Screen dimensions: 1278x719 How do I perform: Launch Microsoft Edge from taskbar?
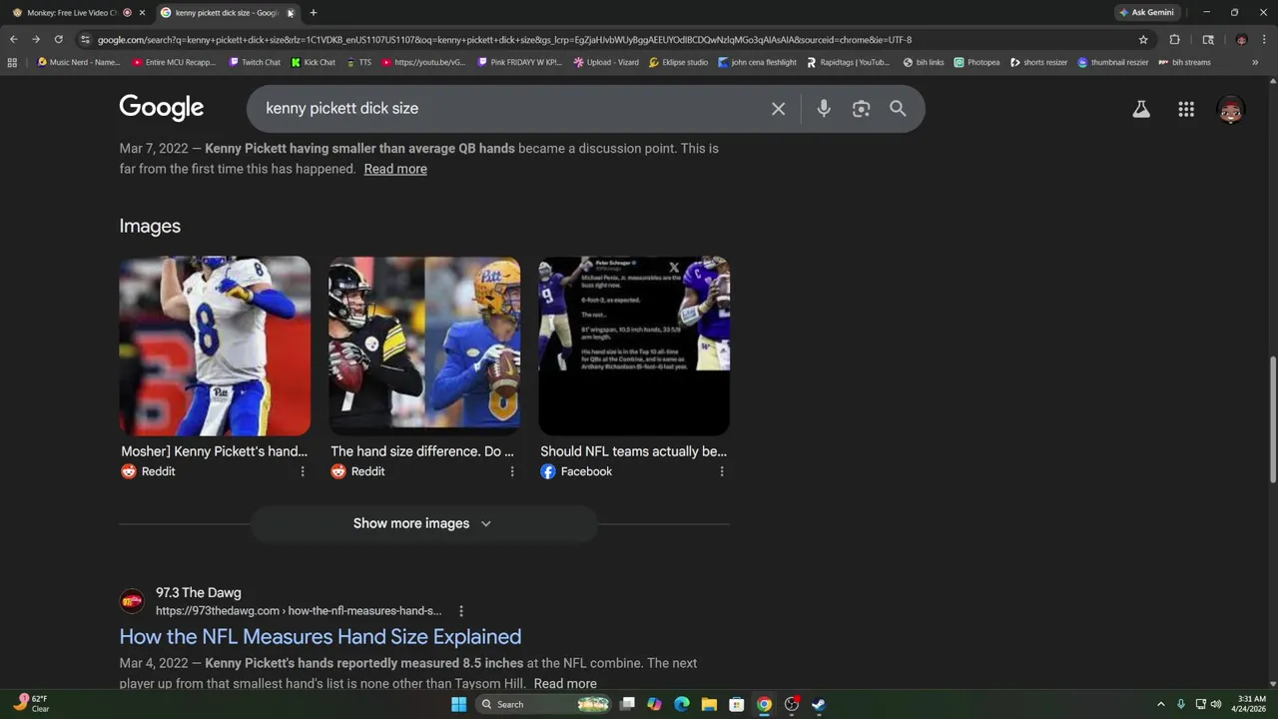tap(682, 704)
